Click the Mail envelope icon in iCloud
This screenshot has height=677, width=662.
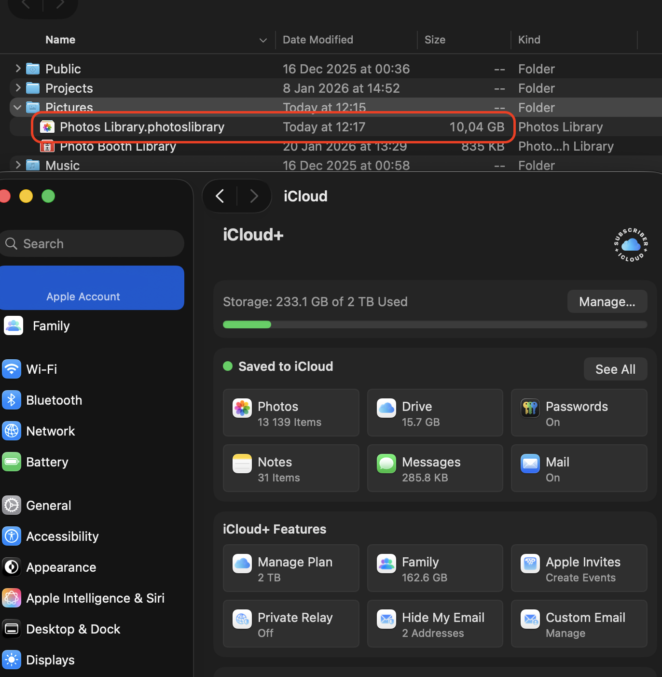coord(530,464)
